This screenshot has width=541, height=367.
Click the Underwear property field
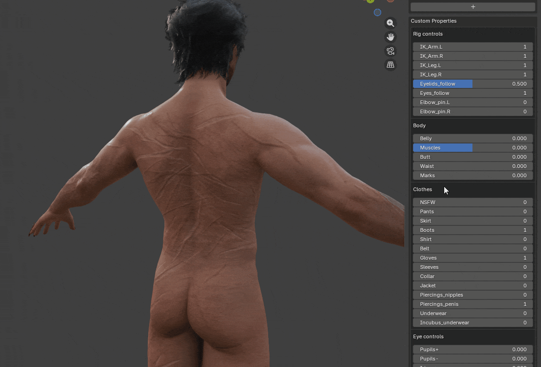coord(473,314)
